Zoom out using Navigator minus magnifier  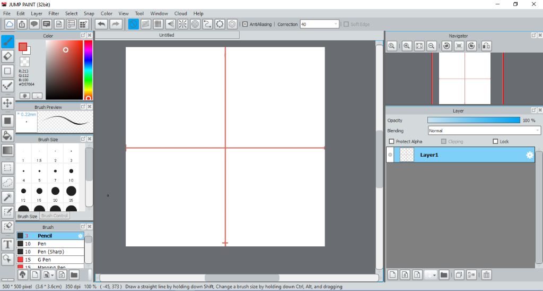pos(432,46)
